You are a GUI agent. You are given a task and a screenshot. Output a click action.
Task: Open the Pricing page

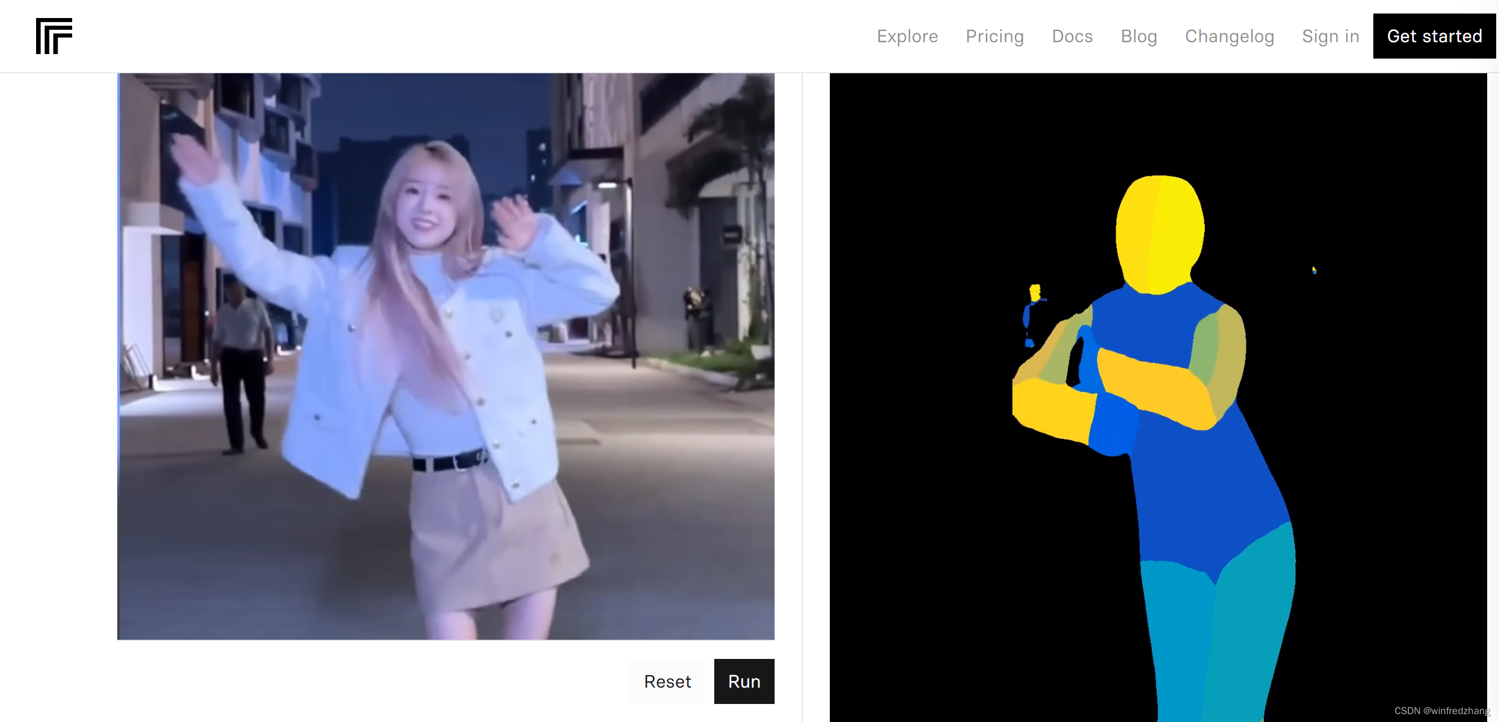994,36
